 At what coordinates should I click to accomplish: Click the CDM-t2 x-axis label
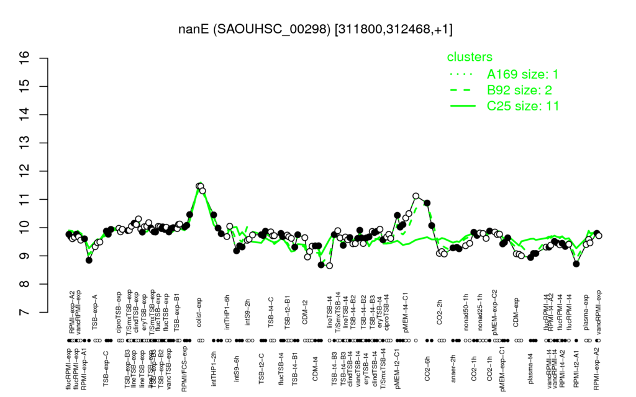305,313
